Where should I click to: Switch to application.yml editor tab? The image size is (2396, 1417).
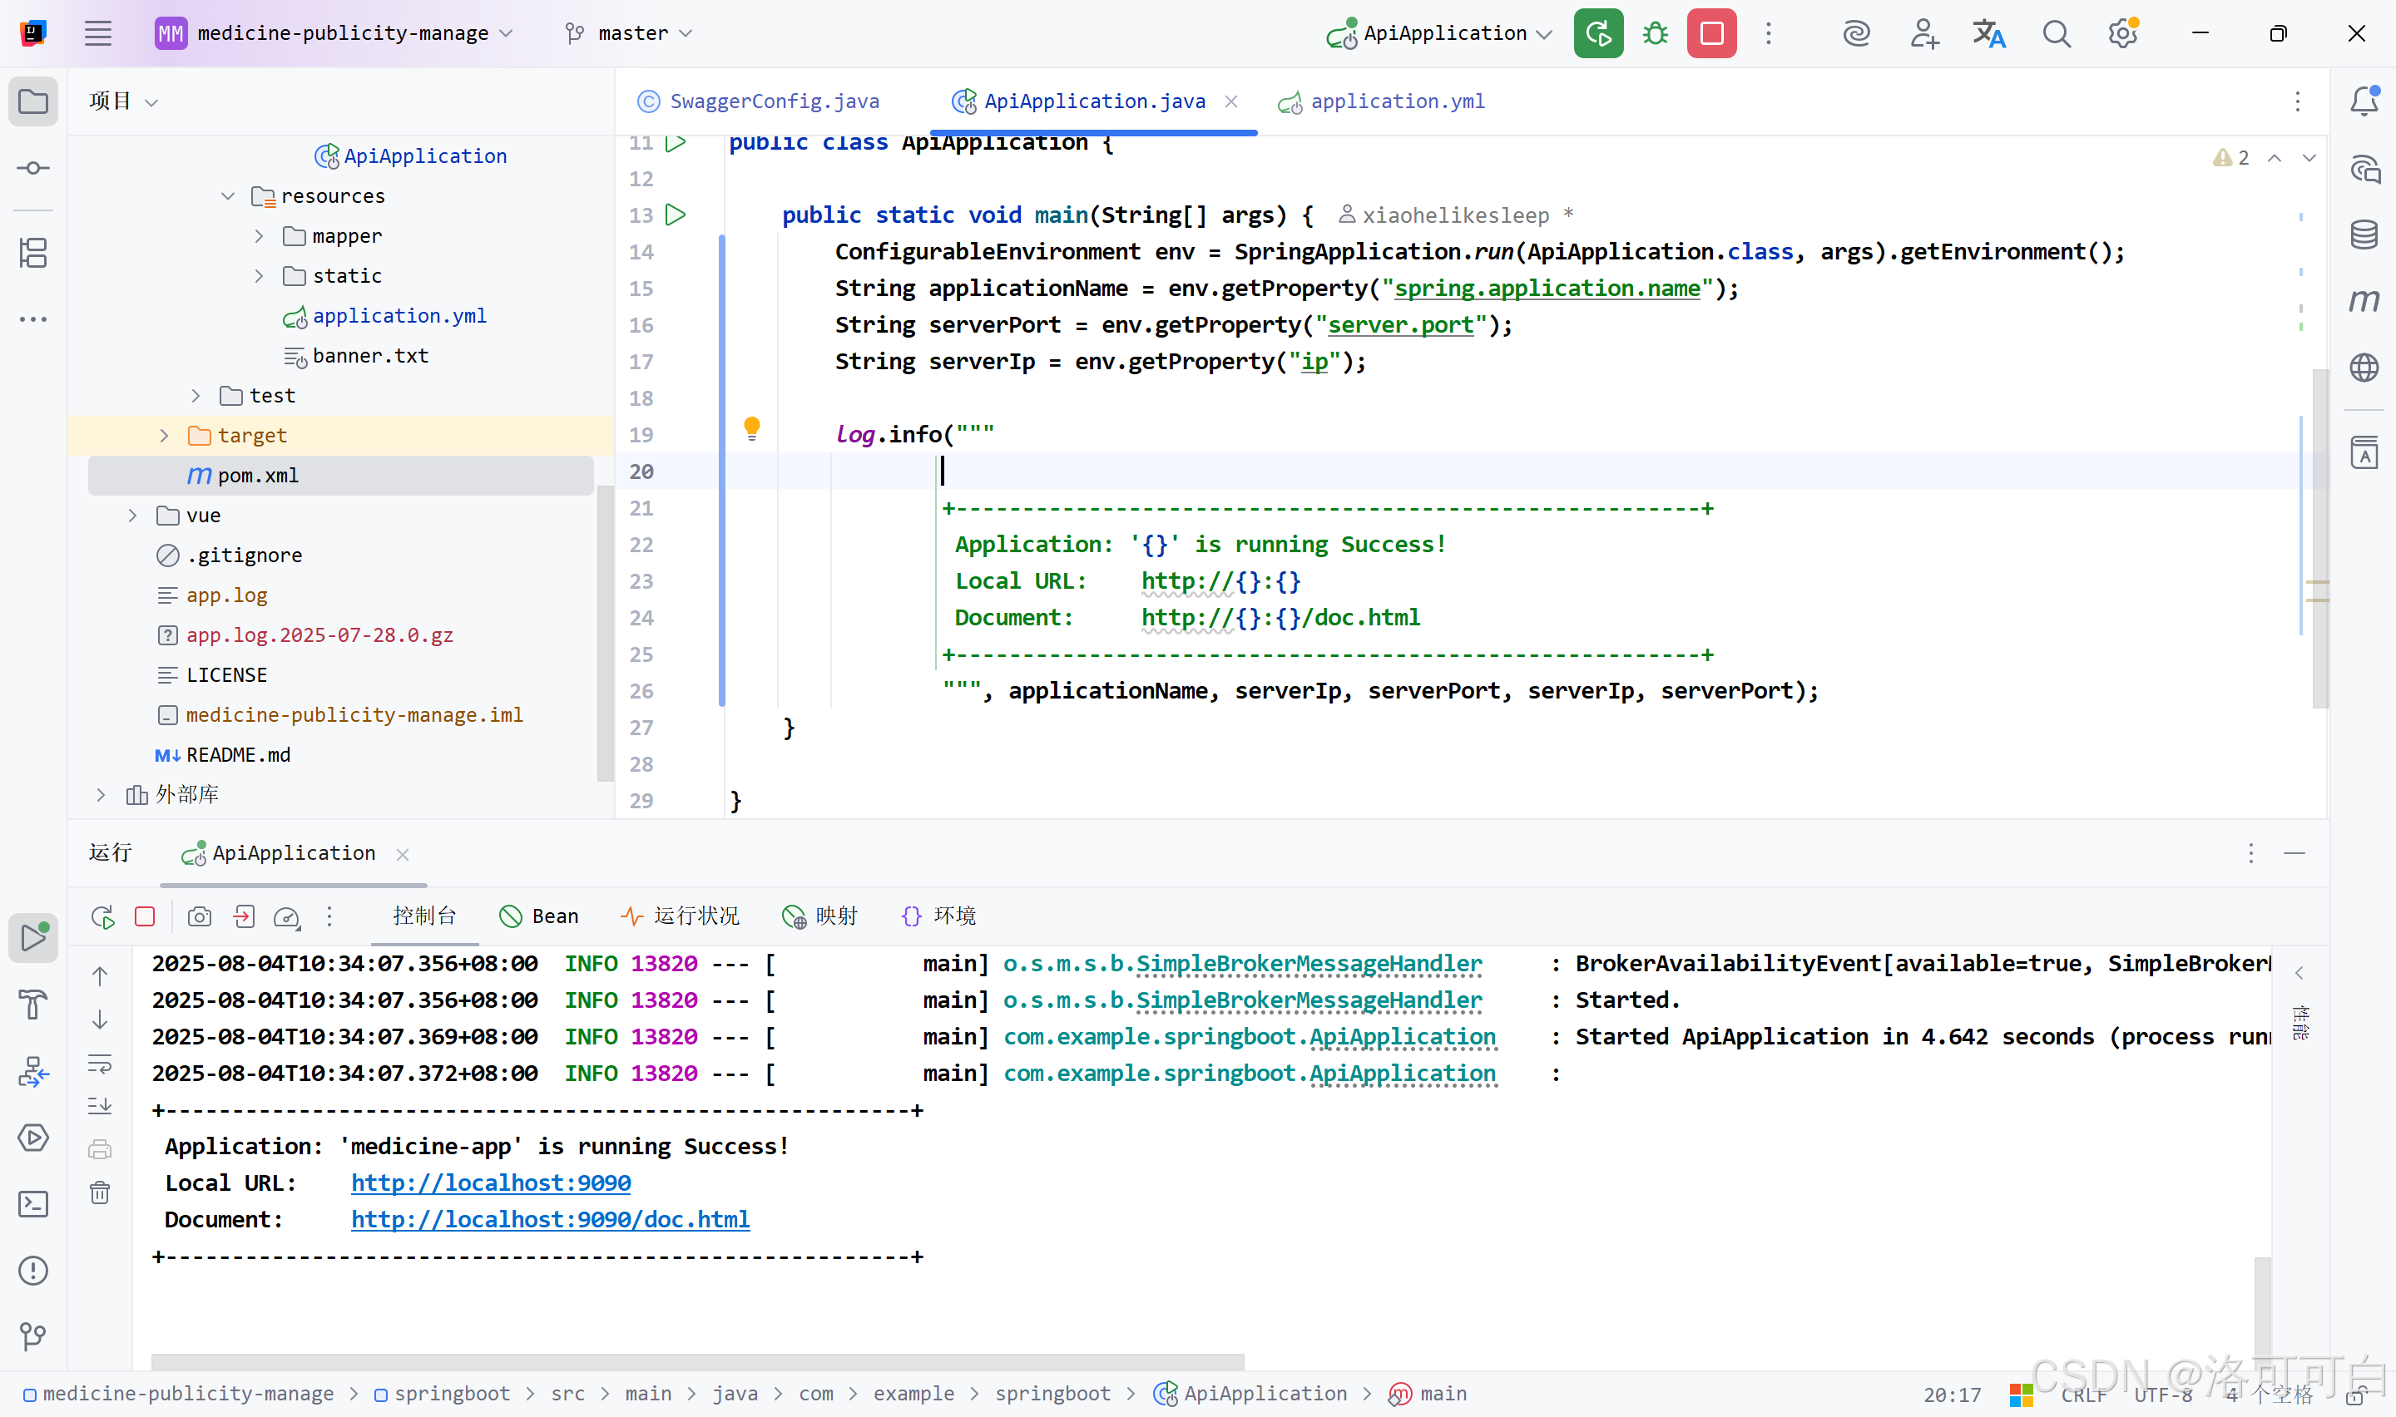coord(1382,101)
